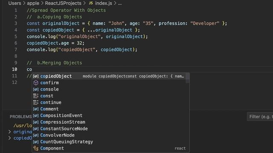Click the icon beside CompositionEvent
This screenshot has height=153, width=273.
tap(36, 116)
